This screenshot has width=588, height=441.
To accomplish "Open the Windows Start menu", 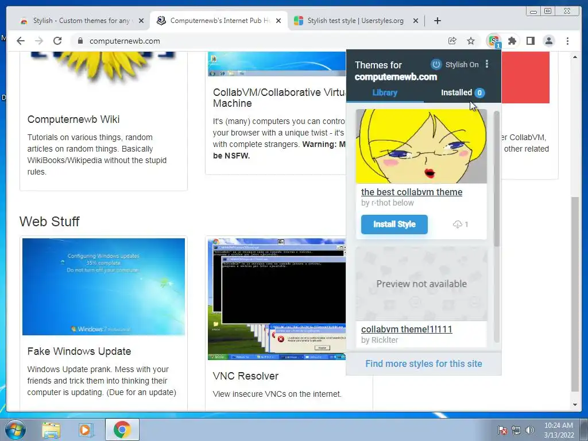I will tap(16, 430).
